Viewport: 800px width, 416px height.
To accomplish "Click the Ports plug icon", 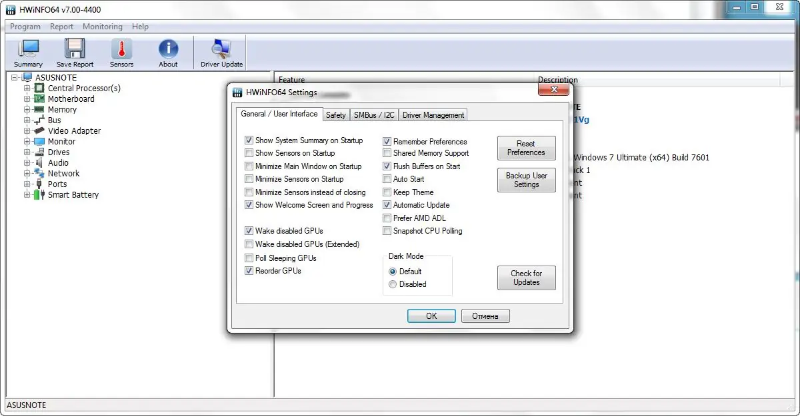I will coord(40,184).
